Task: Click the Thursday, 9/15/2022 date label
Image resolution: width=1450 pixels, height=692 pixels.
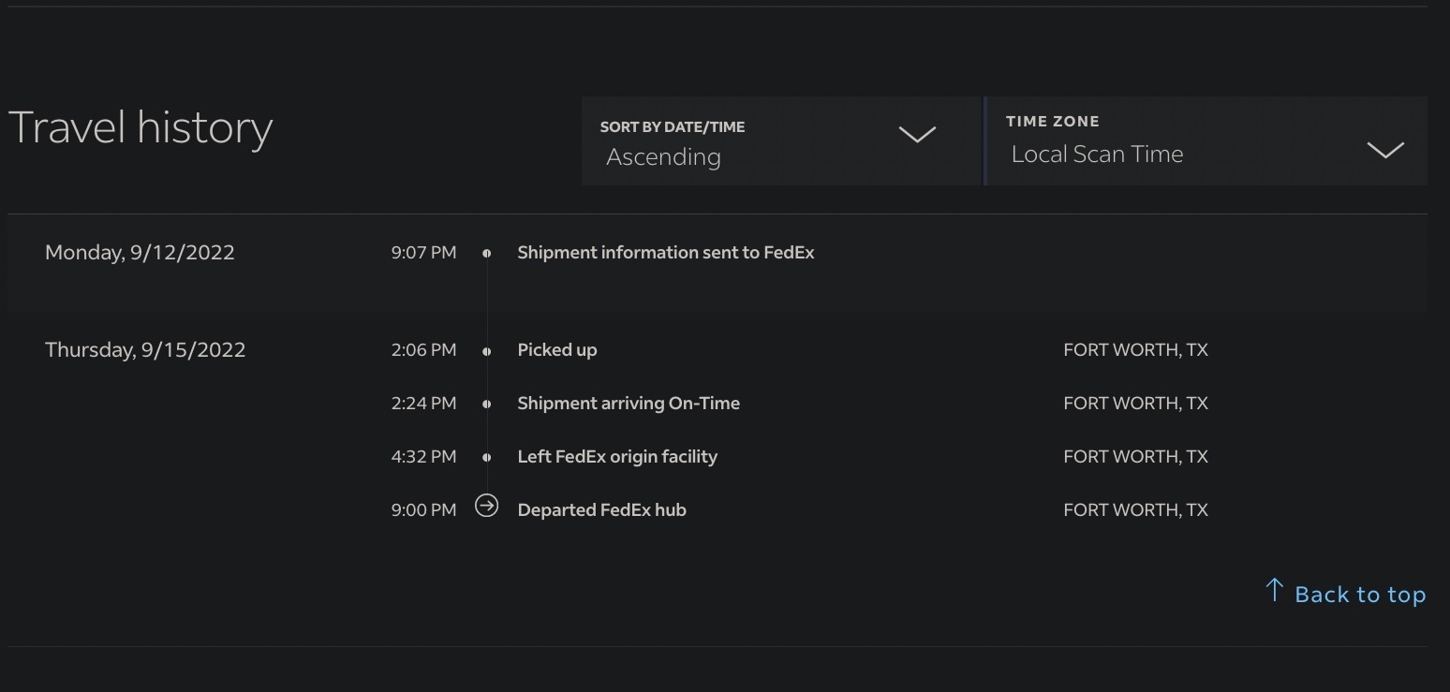Action: [x=145, y=350]
